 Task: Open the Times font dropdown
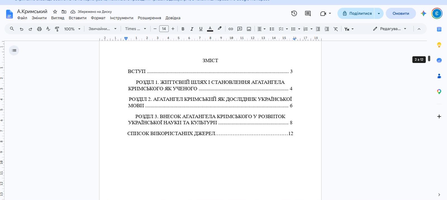pyautogui.click(x=135, y=29)
